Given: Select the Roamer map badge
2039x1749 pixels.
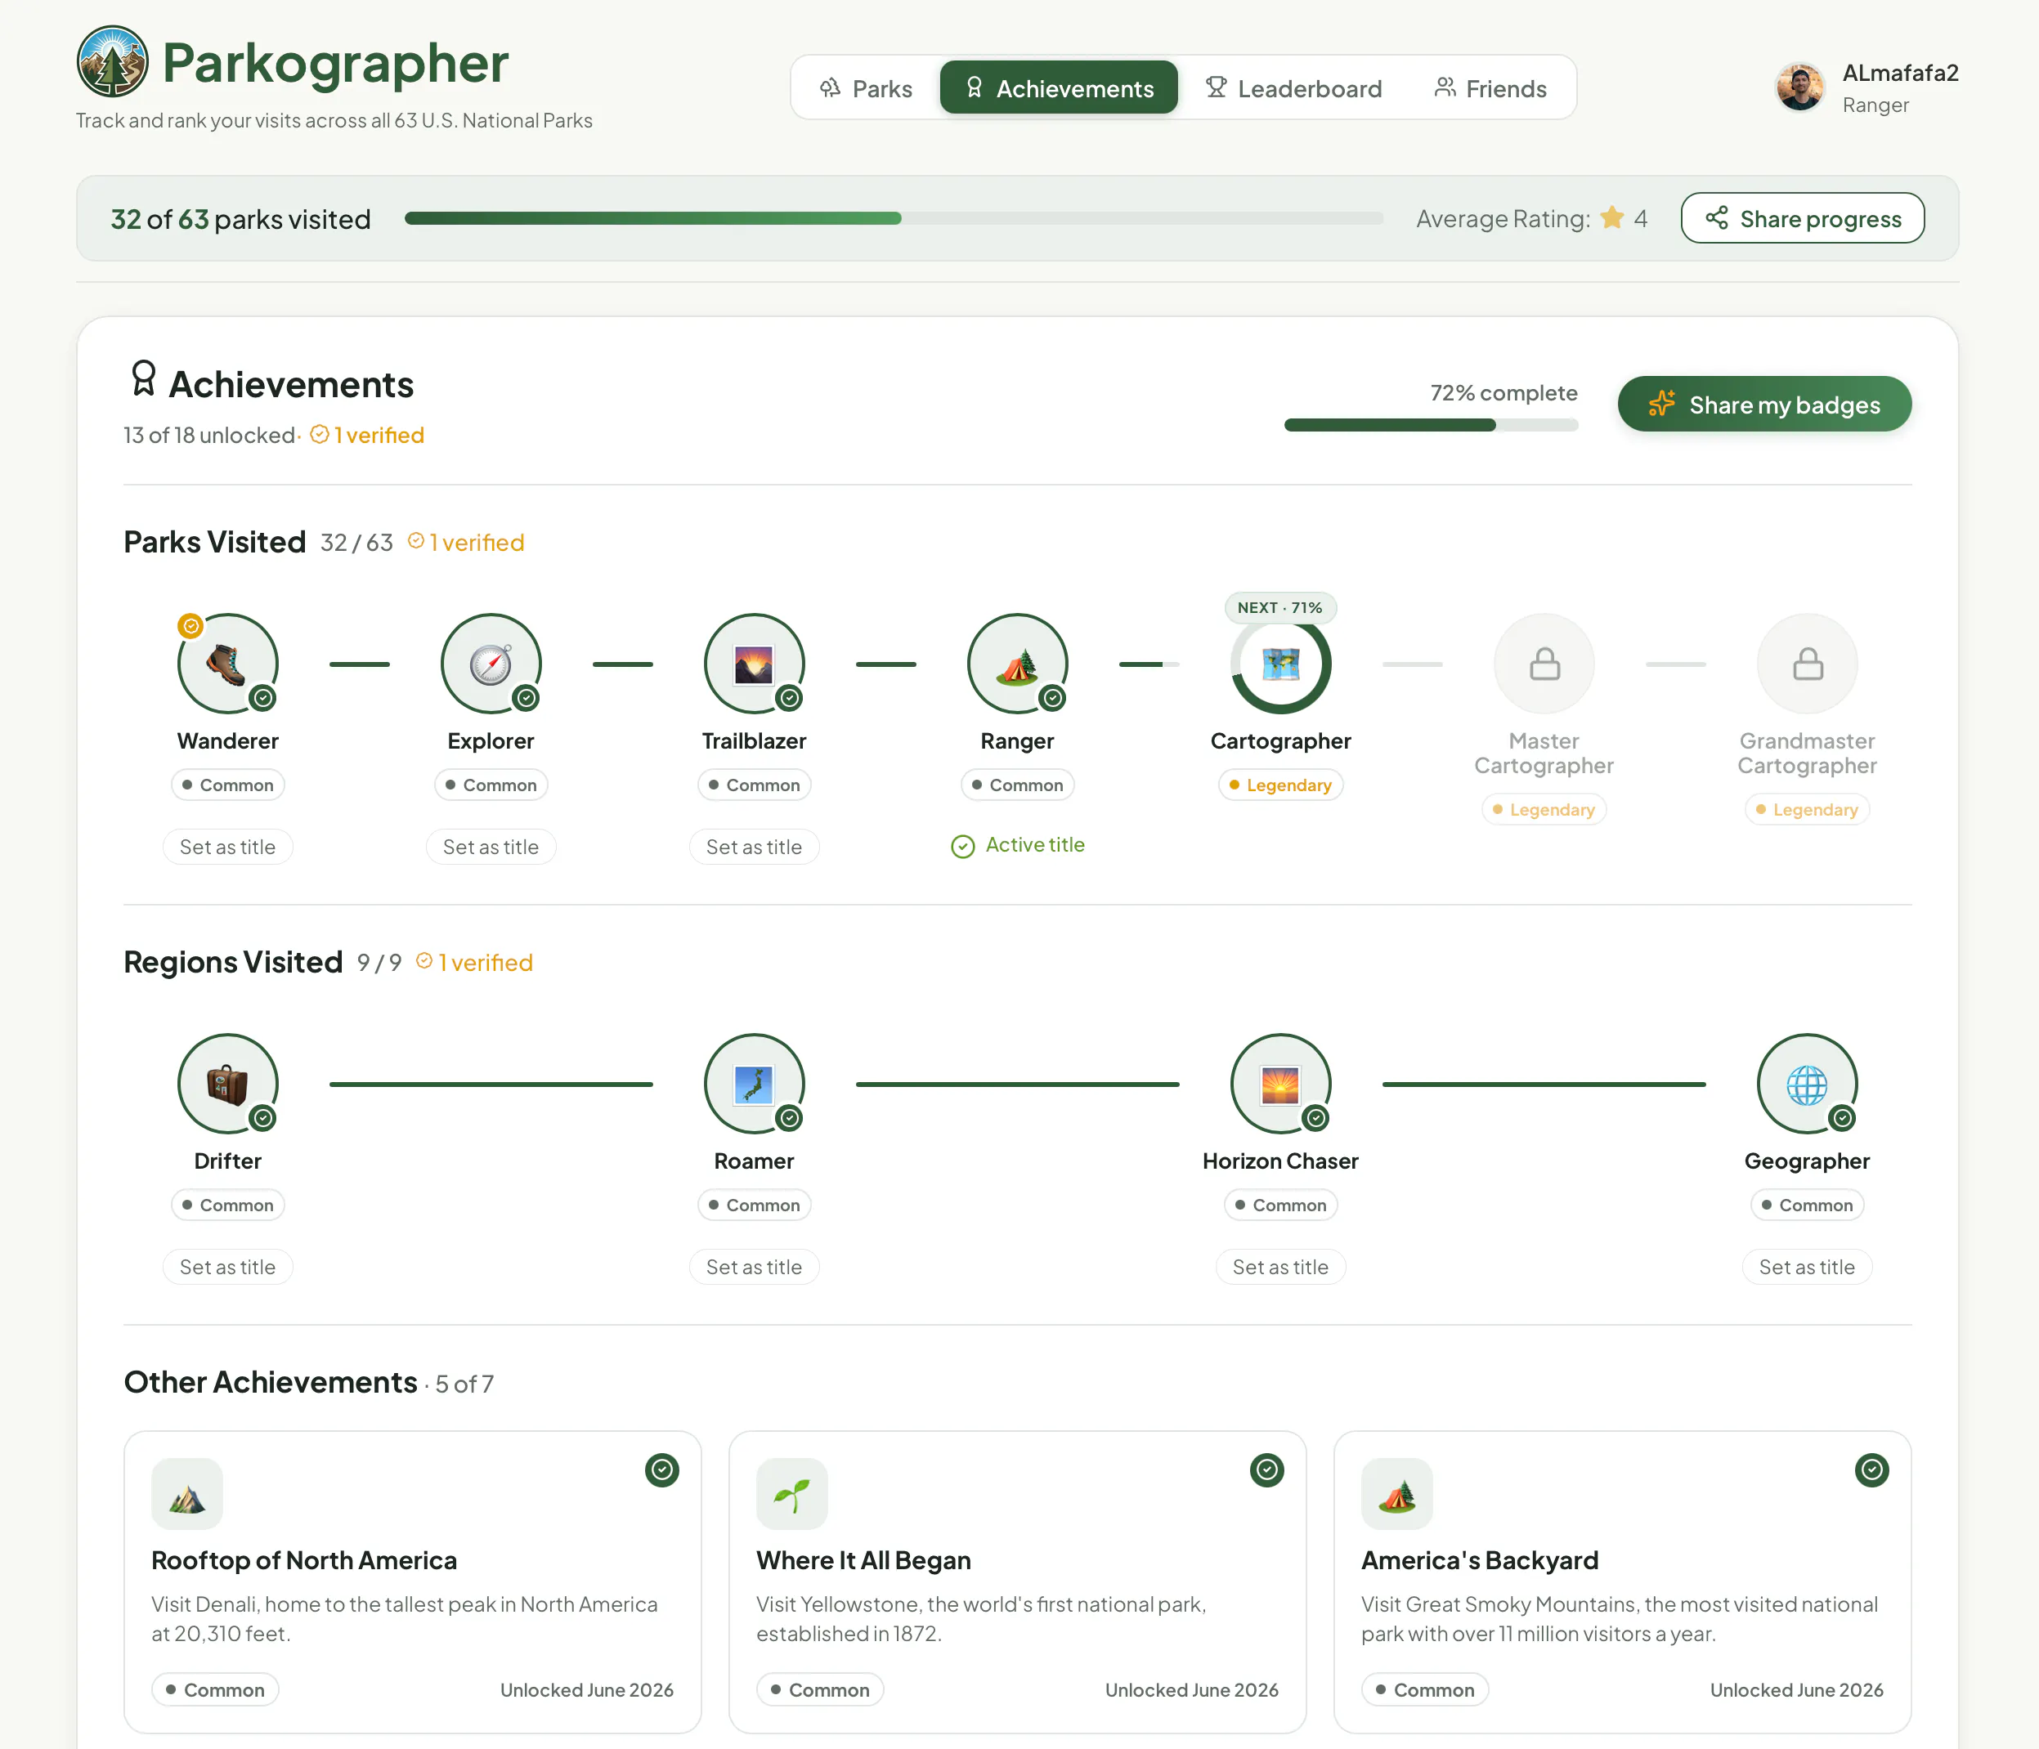Looking at the screenshot, I should [754, 1084].
